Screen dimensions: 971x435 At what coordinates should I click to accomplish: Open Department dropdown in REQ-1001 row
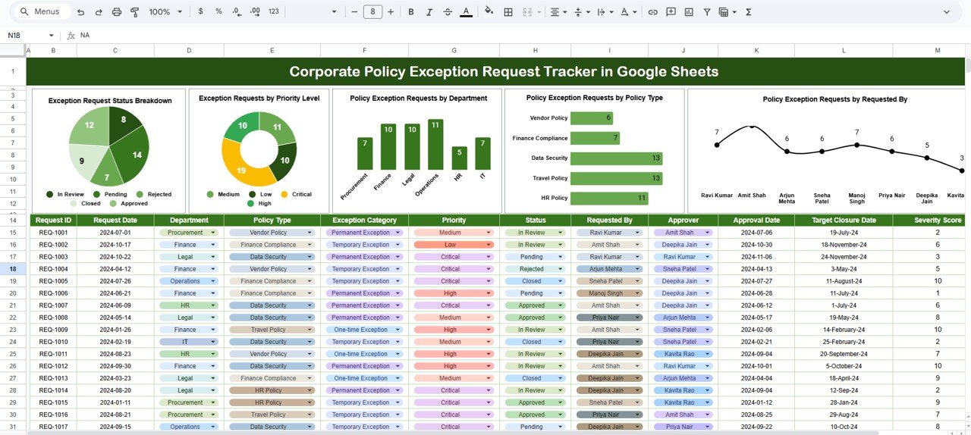(213, 233)
